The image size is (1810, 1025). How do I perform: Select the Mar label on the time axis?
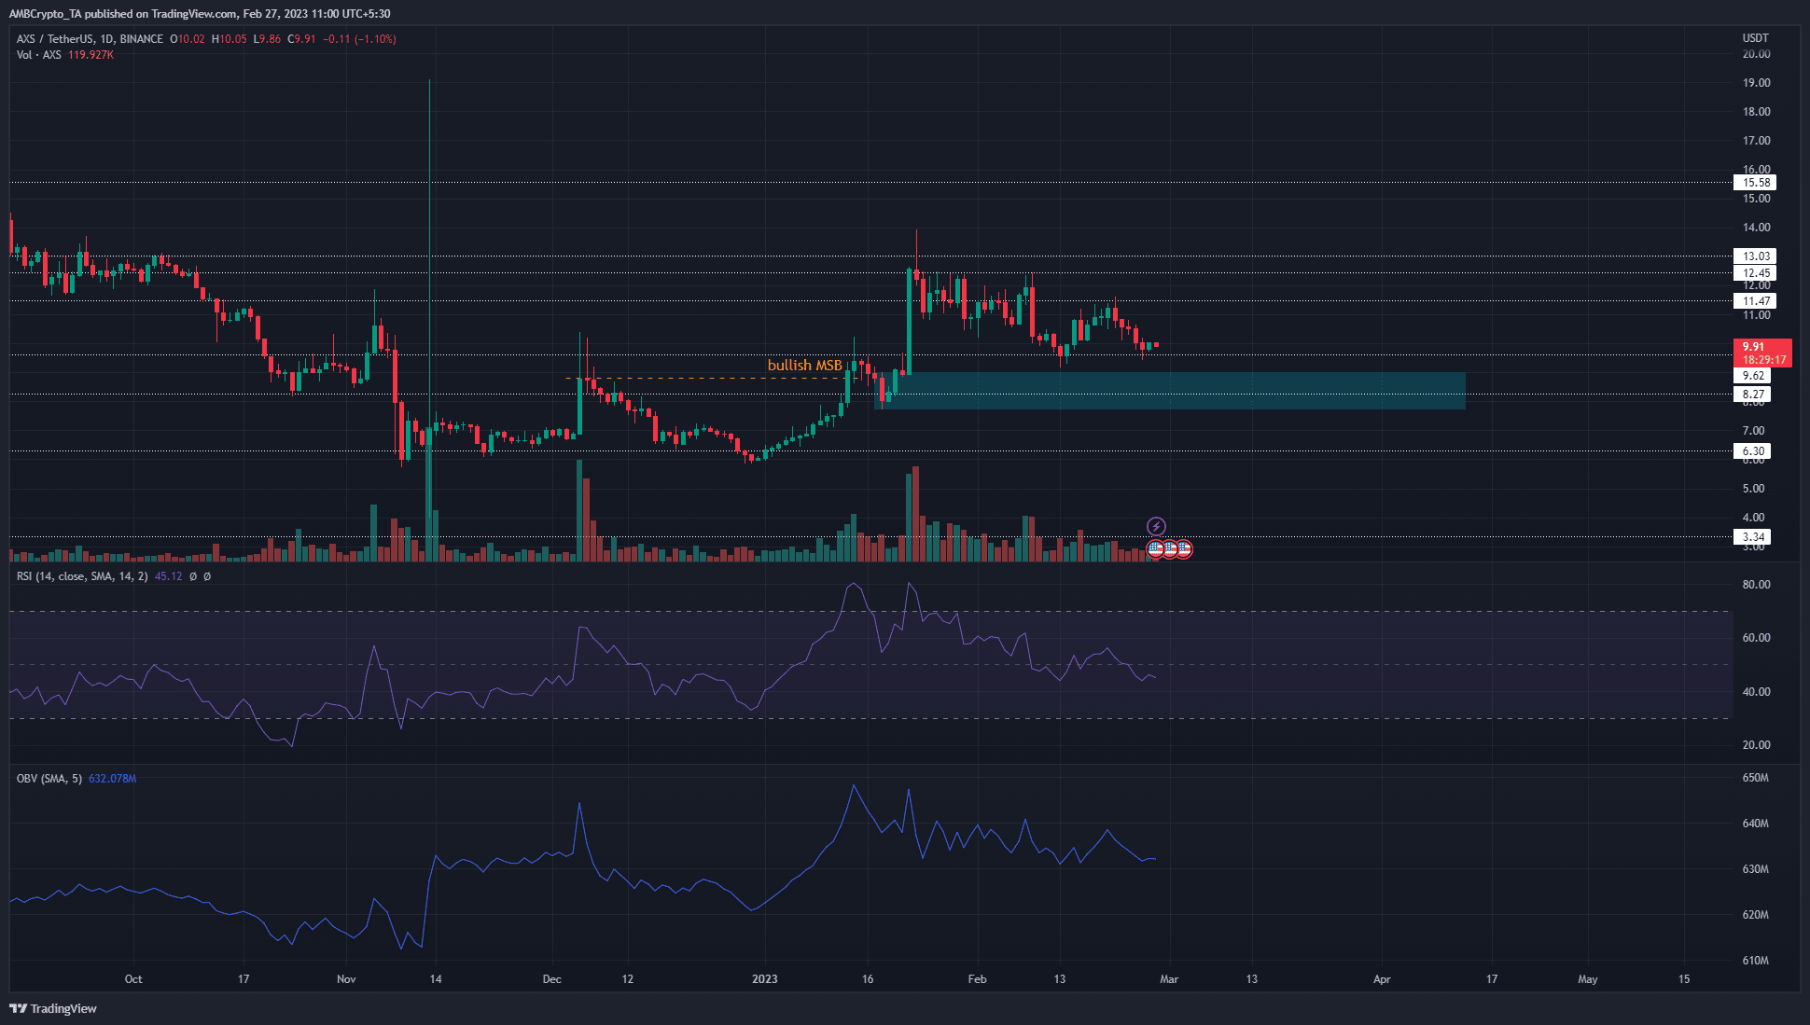click(x=1169, y=979)
